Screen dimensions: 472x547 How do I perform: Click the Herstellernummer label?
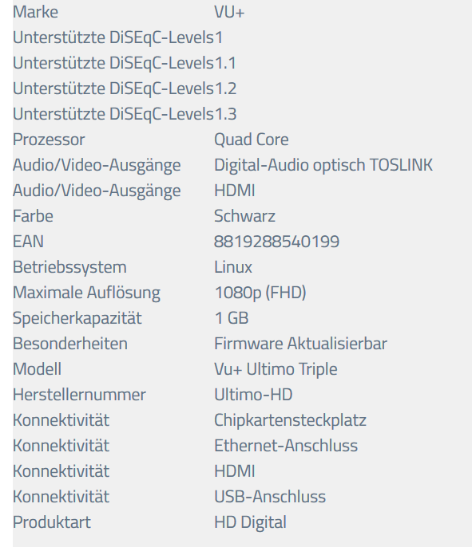tap(79, 395)
